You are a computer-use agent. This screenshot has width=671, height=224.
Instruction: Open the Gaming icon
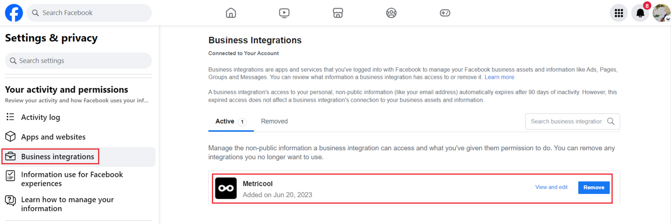pos(445,13)
